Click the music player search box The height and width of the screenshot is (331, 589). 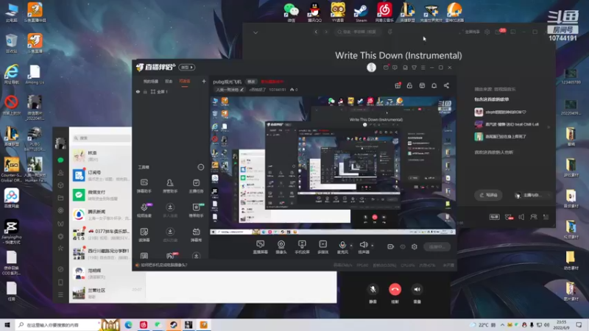[358, 32]
